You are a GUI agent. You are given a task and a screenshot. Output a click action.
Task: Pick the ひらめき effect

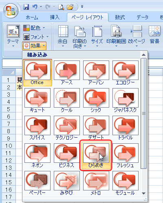pos(96,155)
